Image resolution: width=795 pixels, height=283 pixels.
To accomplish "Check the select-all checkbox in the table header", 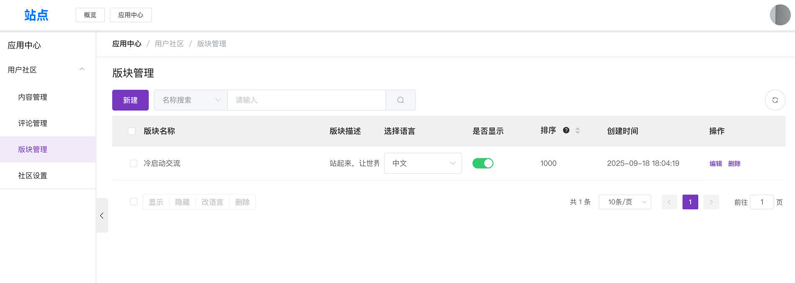I will click(132, 131).
